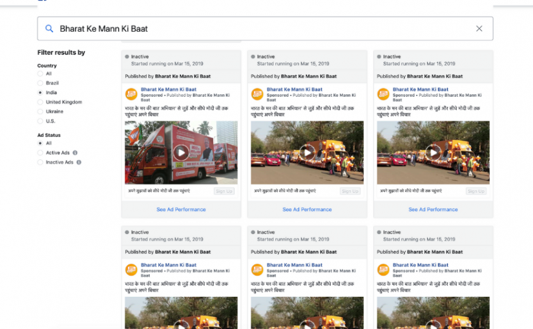This screenshot has height=329, width=533.
Task: Click the 'Ad Status' heading
Action: pyautogui.click(x=49, y=135)
